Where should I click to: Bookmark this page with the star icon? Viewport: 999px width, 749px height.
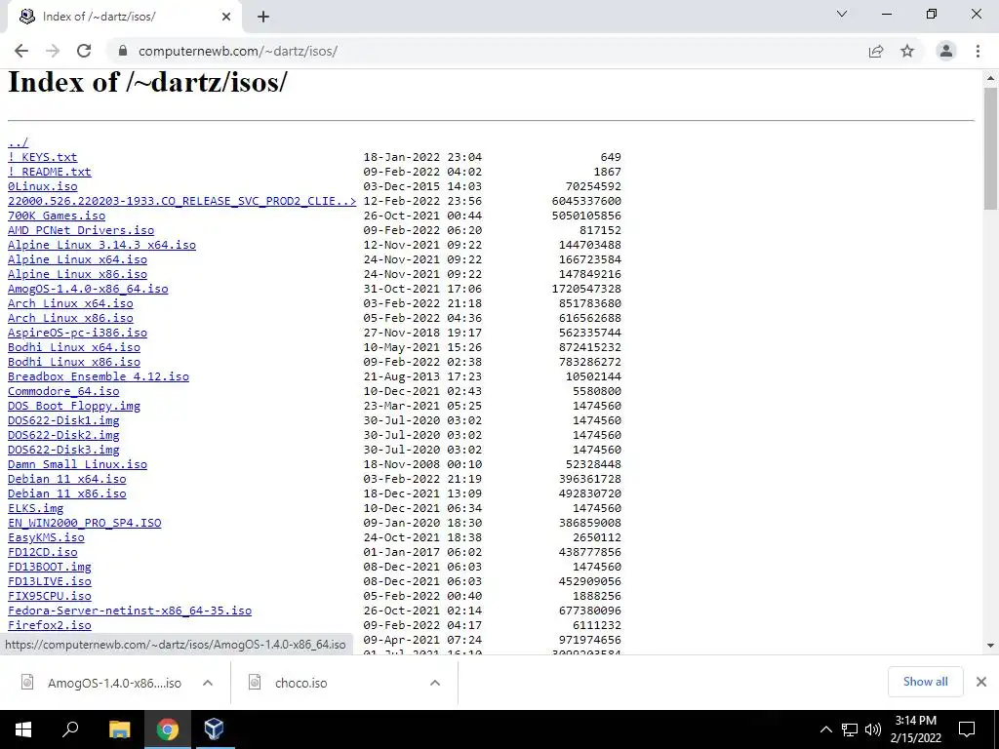coord(907,51)
